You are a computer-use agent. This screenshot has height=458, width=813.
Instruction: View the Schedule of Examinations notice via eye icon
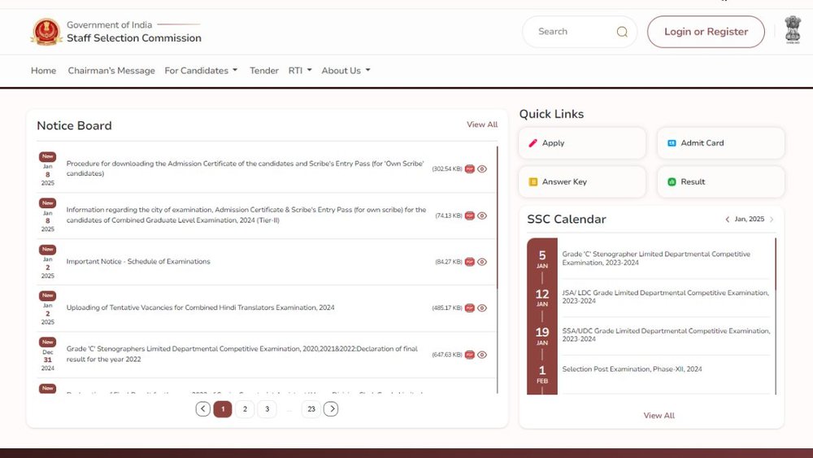(x=482, y=262)
